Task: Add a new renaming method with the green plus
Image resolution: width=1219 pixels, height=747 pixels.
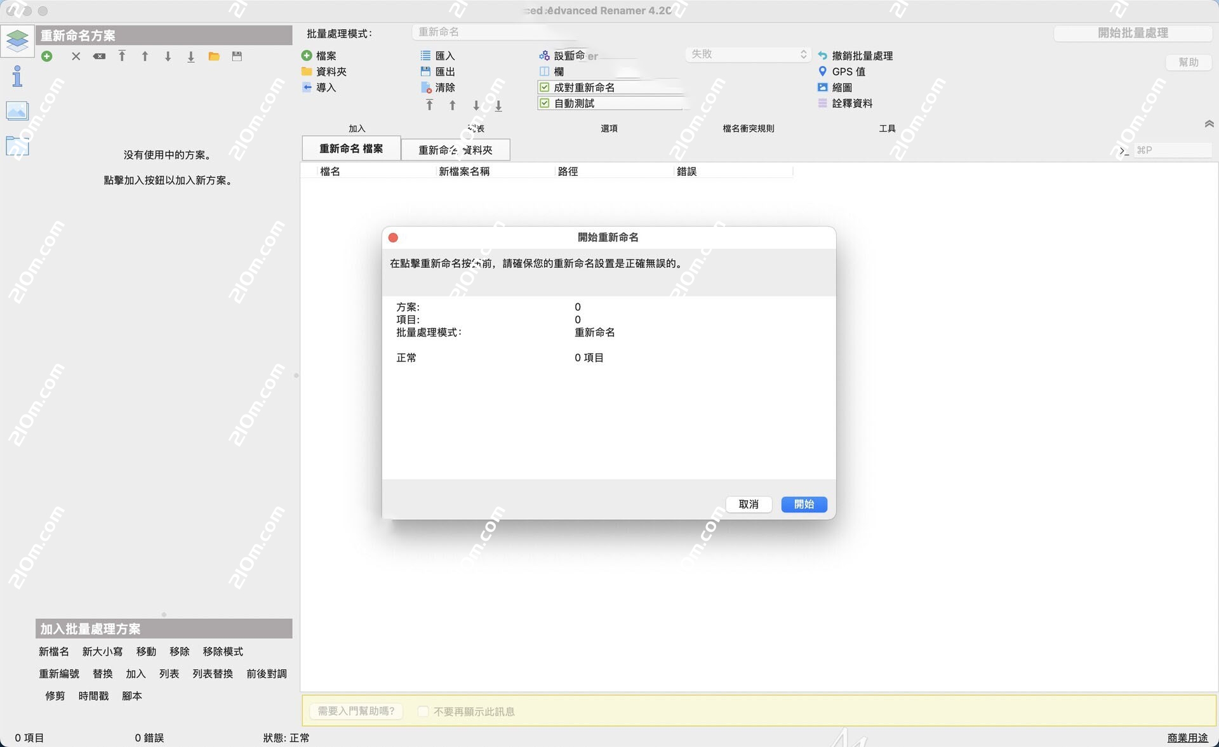Action: (x=46, y=56)
